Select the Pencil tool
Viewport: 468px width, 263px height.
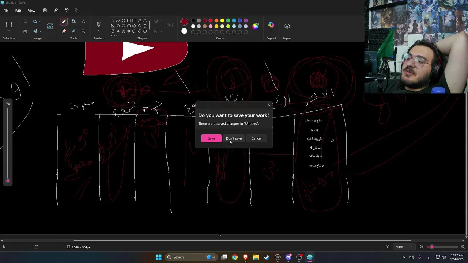(64, 22)
